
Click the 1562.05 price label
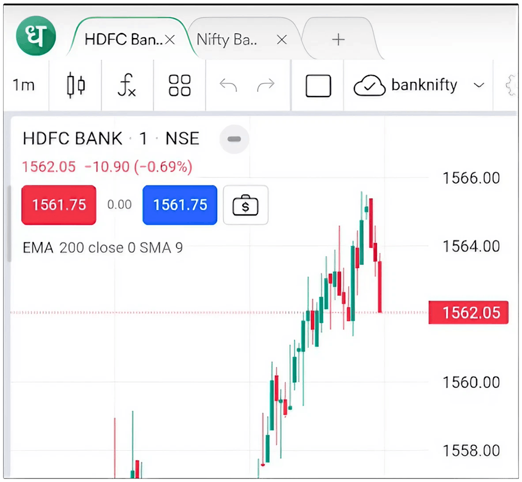tap(468, 312)
